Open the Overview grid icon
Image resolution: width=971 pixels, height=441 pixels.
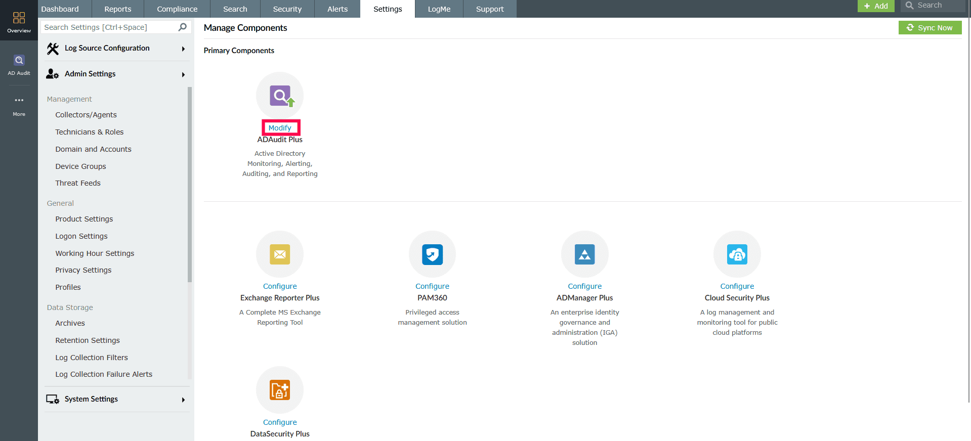click(19, 18)
